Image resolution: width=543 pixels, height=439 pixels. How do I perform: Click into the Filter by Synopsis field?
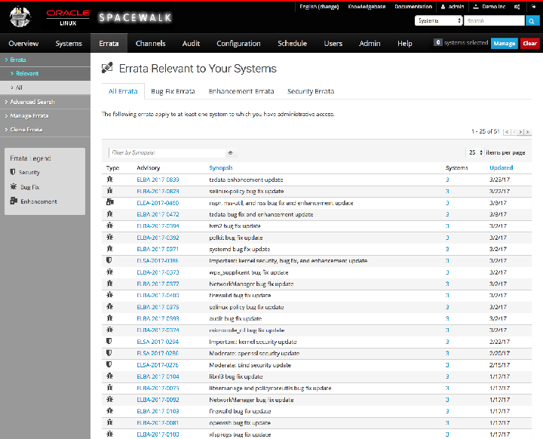coord(167,153)
